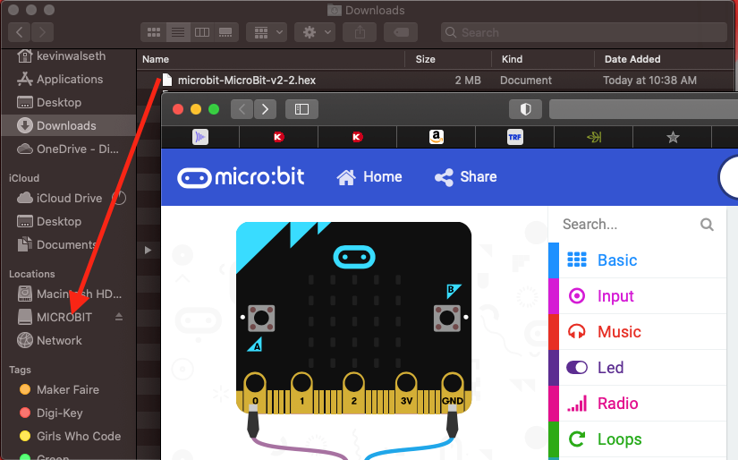Click the Safari privacy shield icon

[525, 109]
